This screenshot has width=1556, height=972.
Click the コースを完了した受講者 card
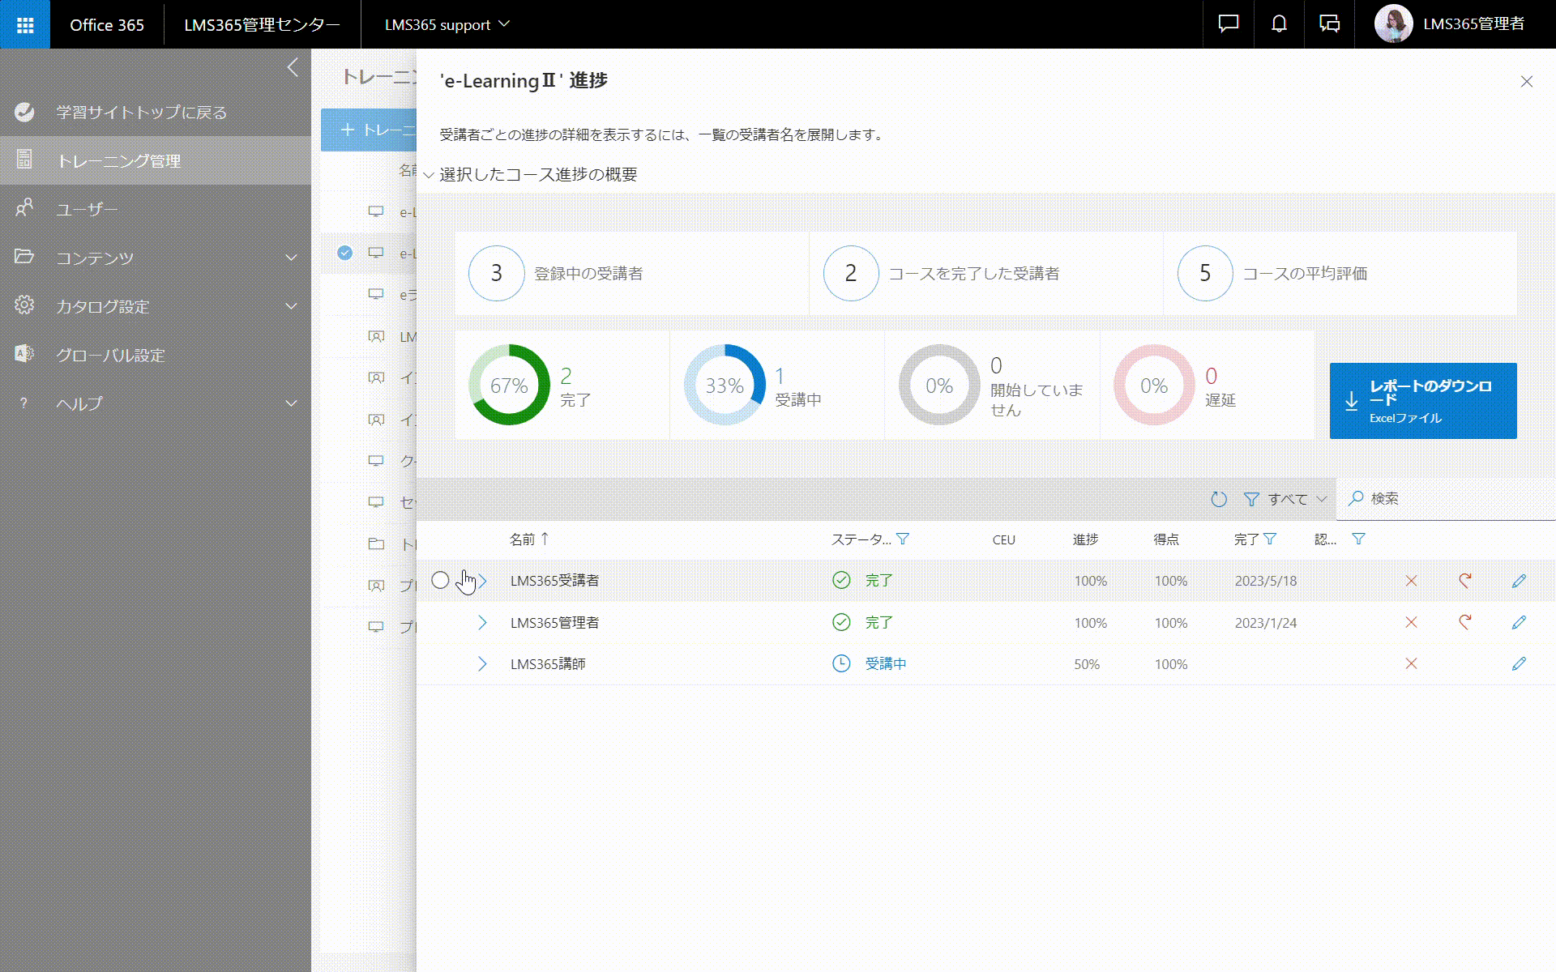click(x=986, y=273)
